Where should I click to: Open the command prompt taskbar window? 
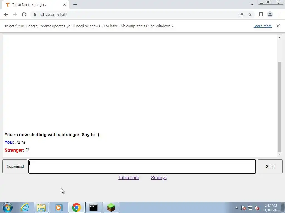[94, 207]
